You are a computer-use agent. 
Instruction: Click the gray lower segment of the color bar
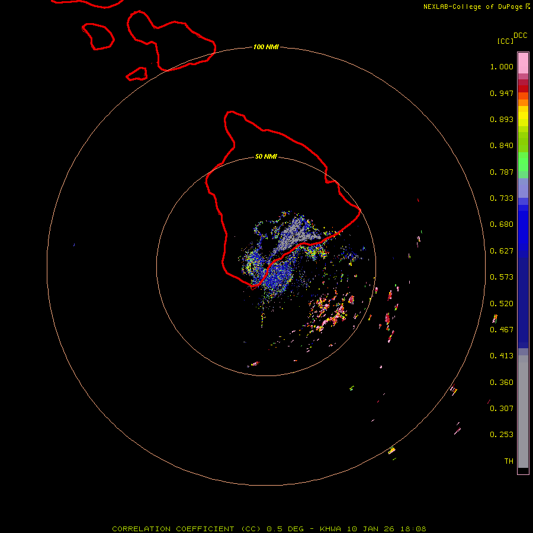[523, 415]
